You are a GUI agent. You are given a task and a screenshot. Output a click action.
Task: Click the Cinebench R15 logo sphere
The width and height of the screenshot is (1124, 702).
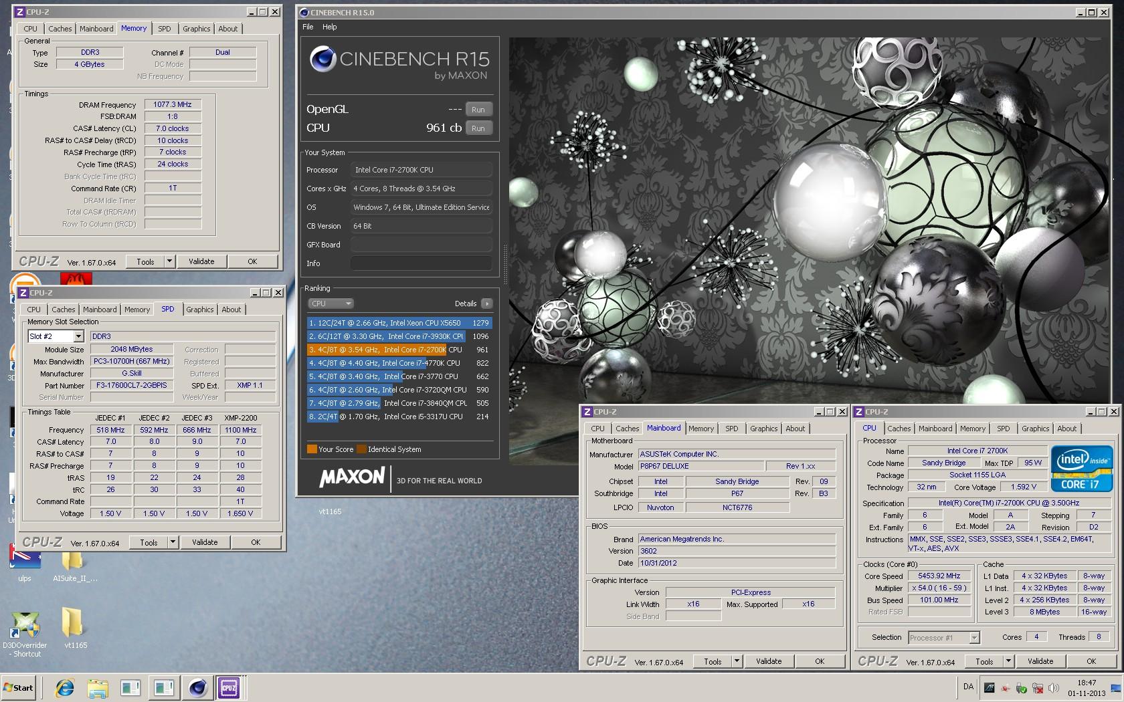coord(322,59)
